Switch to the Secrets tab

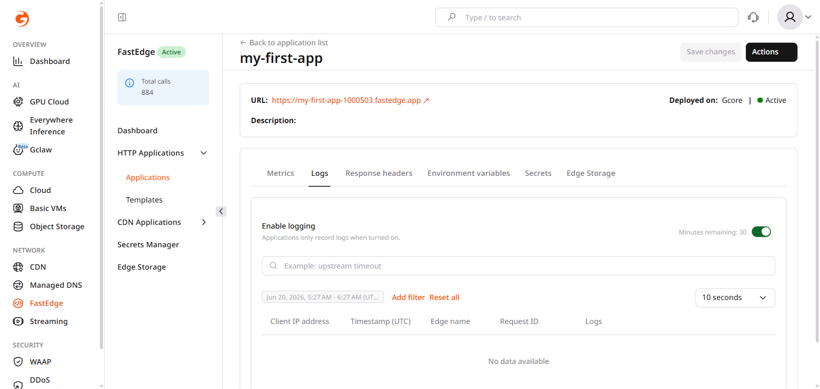[x=538, y=173]
